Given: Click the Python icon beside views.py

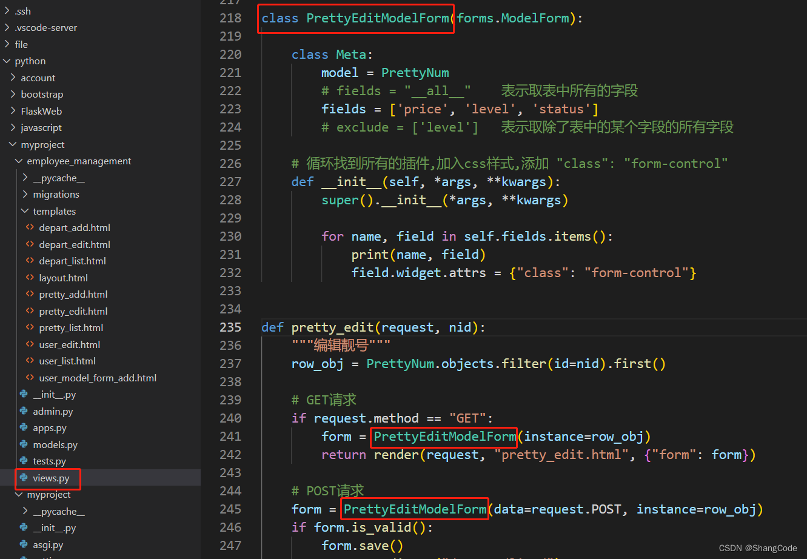Looking at the screenshot, I should 24,478.
